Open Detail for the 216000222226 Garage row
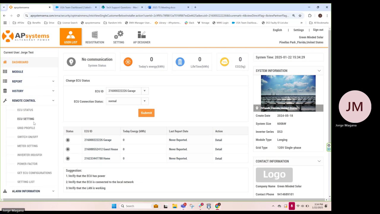Image resolution: width=380 pixels, height=214 pixels. click(218, 140)
